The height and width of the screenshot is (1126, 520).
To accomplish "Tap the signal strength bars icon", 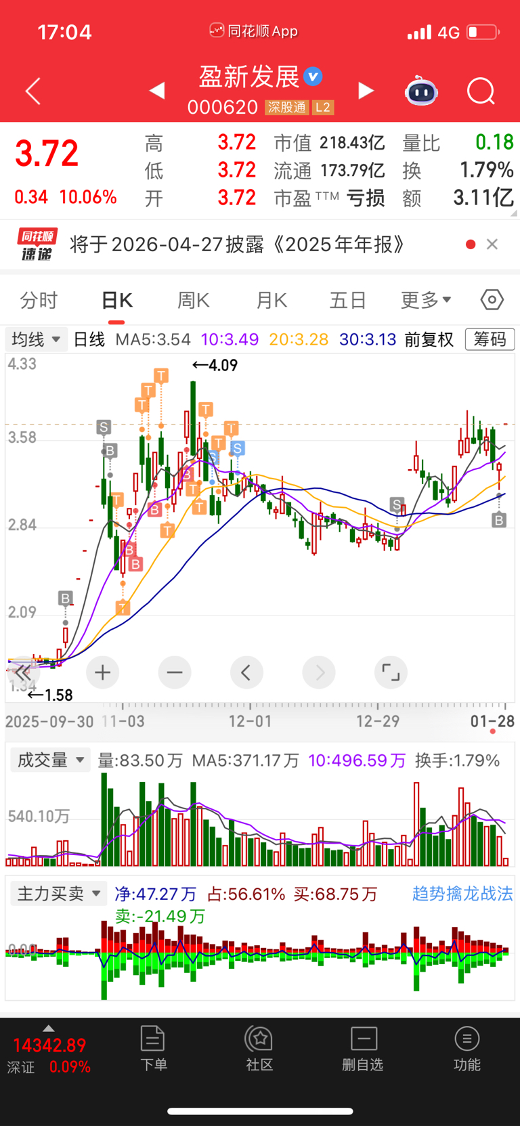I will [x=419, y=32].
